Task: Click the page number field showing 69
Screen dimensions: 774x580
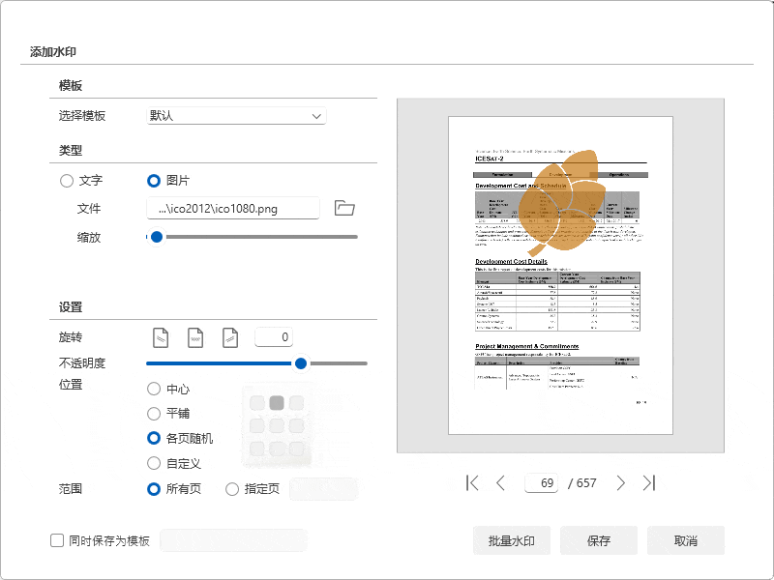Action: coord(542,483)
